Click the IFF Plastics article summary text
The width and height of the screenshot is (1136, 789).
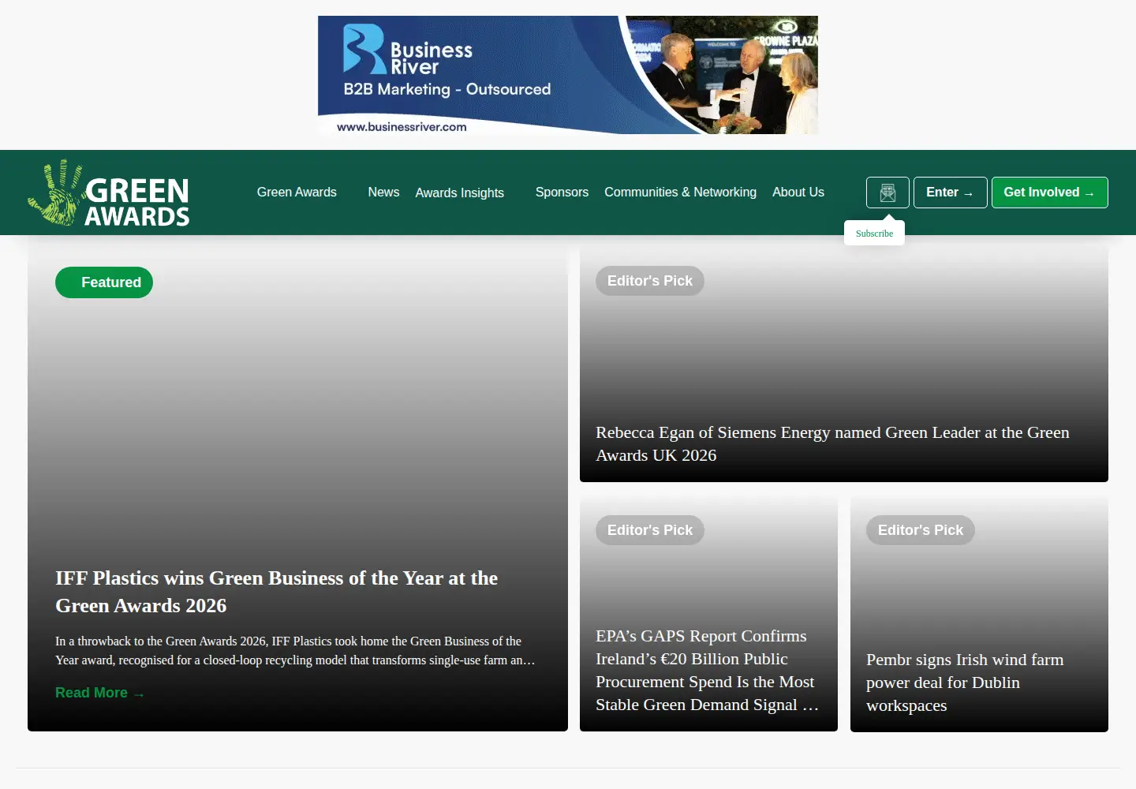pos(295,651)
